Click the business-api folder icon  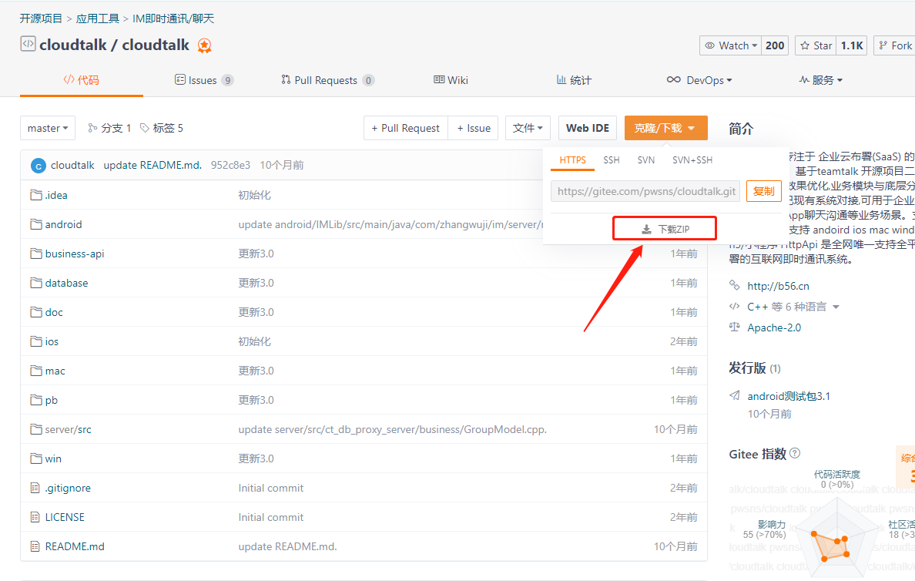click(36, 254)
